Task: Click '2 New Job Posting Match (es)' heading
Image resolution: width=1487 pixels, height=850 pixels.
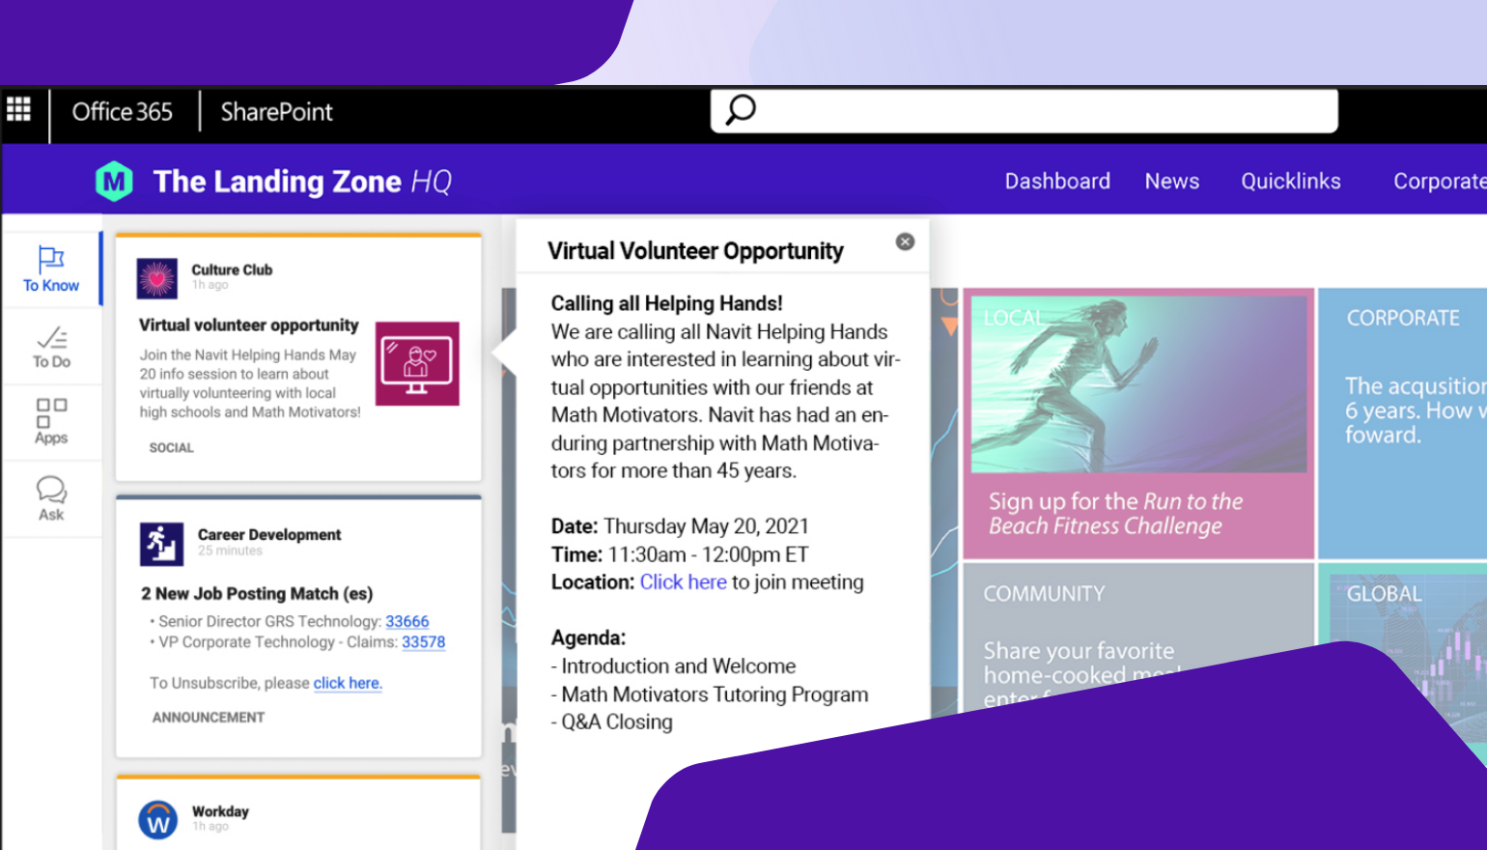Action: 257,593
